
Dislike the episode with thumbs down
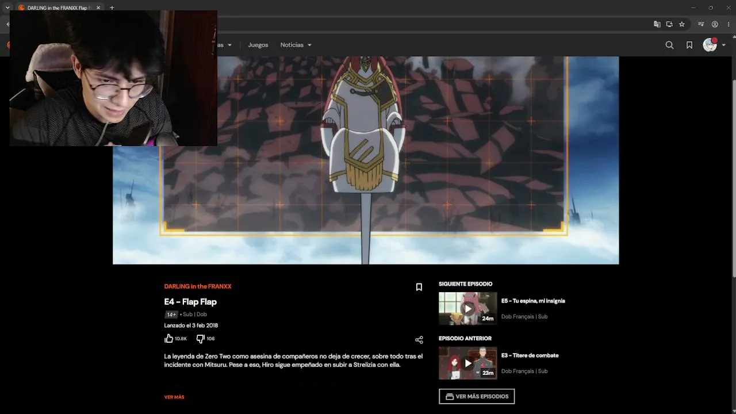pos(200,339)
